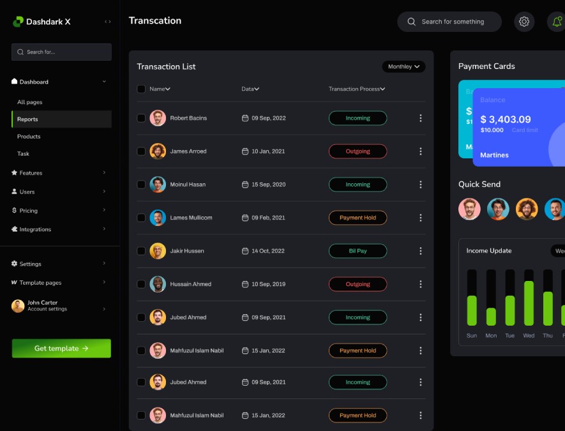Check the box for Robert Bacins
Image resolution: width=565 pixels, height=431 pixels.
click(x=141, y=118)
